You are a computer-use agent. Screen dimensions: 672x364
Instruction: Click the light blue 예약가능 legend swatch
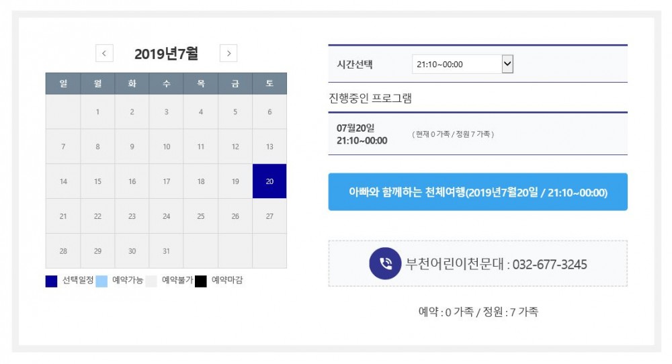(x=101, y=281)
